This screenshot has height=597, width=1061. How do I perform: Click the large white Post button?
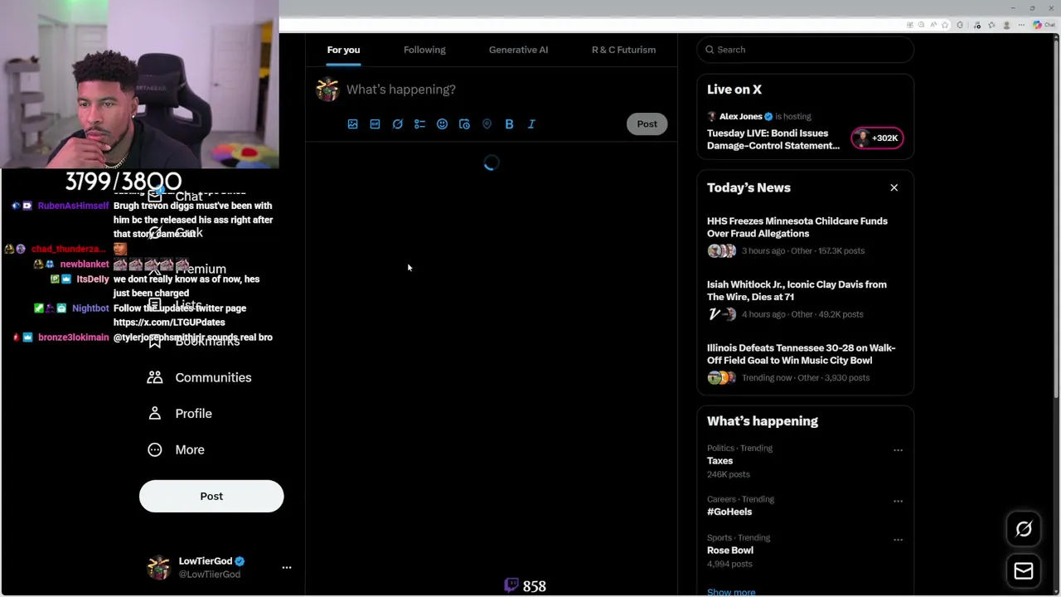pos(211,496)
